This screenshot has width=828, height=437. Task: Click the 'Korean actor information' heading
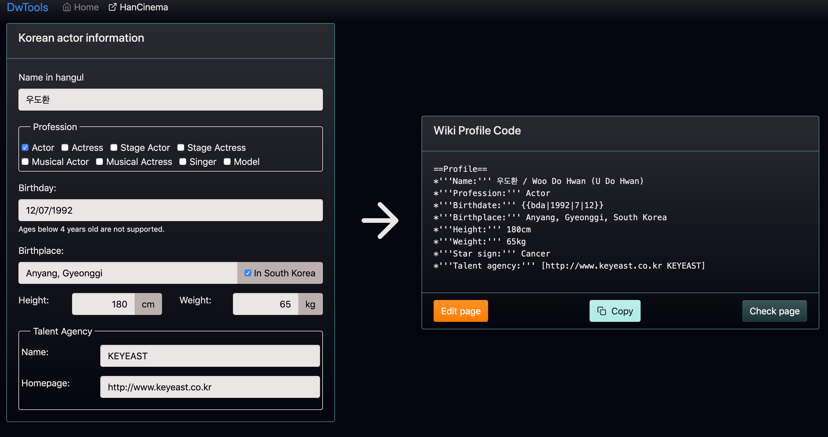pyautogui.click(x=81, y=38)
